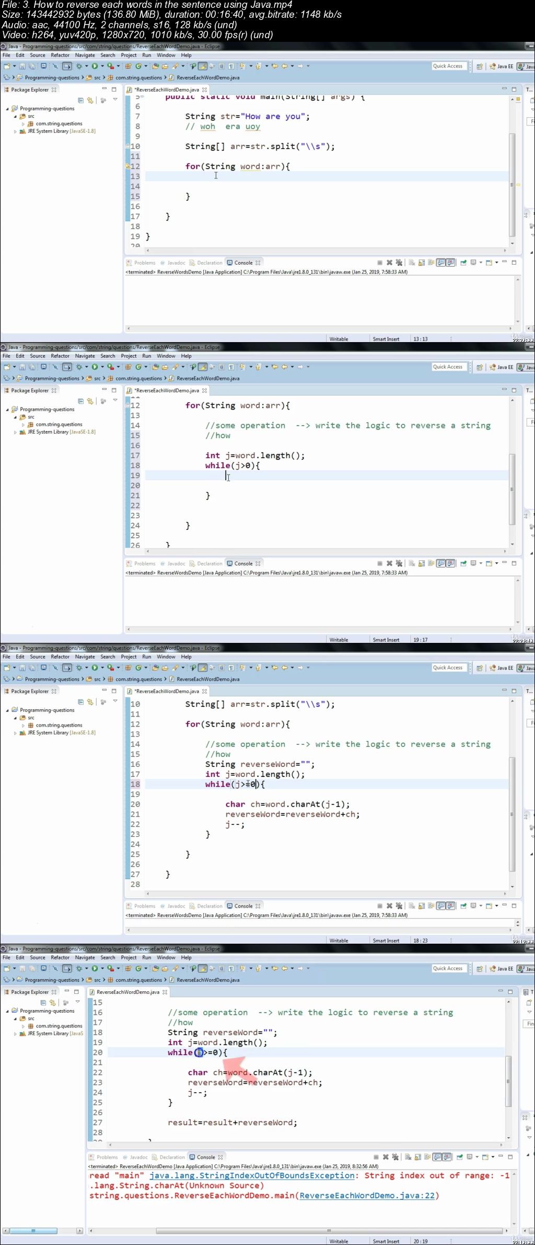Collapse the Programming-questions project in the first frame

[x=7, y=109]
